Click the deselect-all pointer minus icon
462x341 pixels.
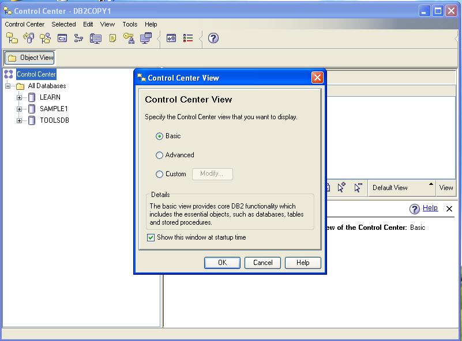358,187
